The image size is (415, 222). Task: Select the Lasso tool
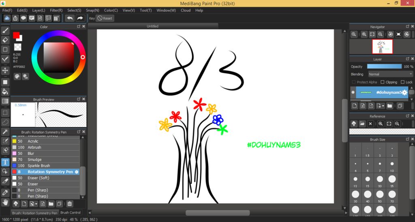[5, 122]
